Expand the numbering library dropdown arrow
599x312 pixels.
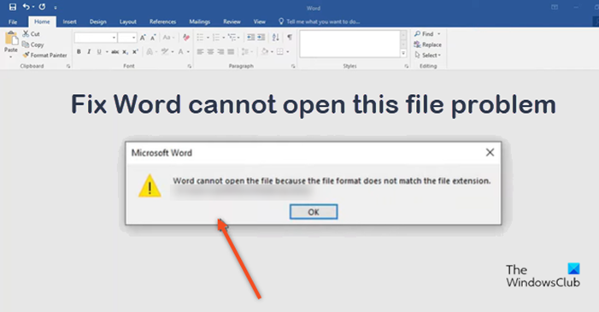[x=224, y=38]
